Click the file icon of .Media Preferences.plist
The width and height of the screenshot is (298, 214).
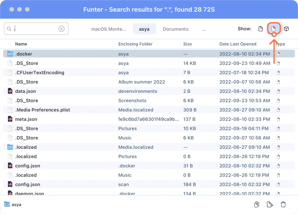[10, 110]
